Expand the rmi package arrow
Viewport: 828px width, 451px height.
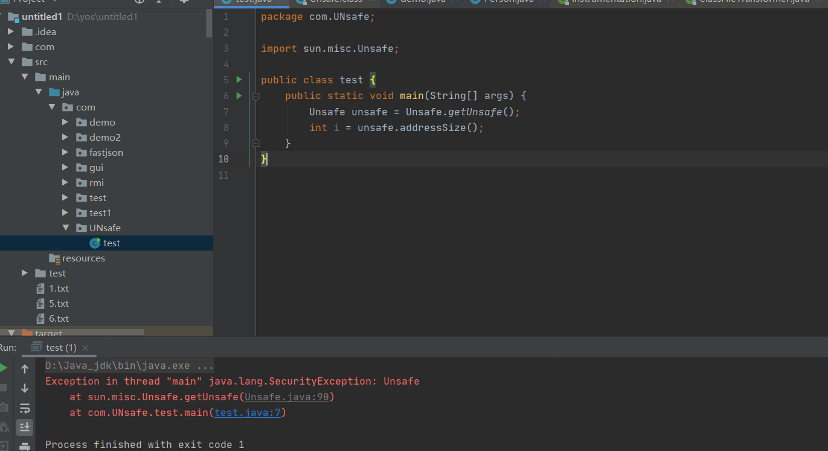[x=66, y=182]
